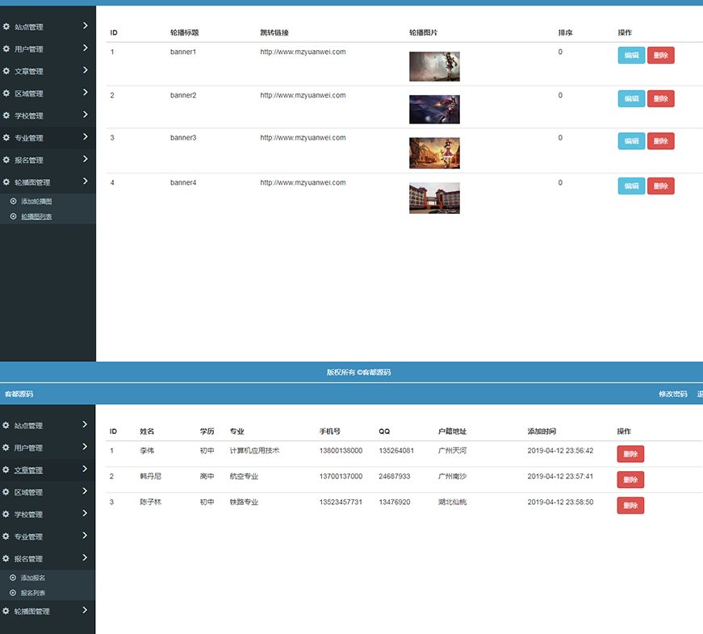
Task: Click the circle icon beside 轮播图列表
Action: pos(13,216)
